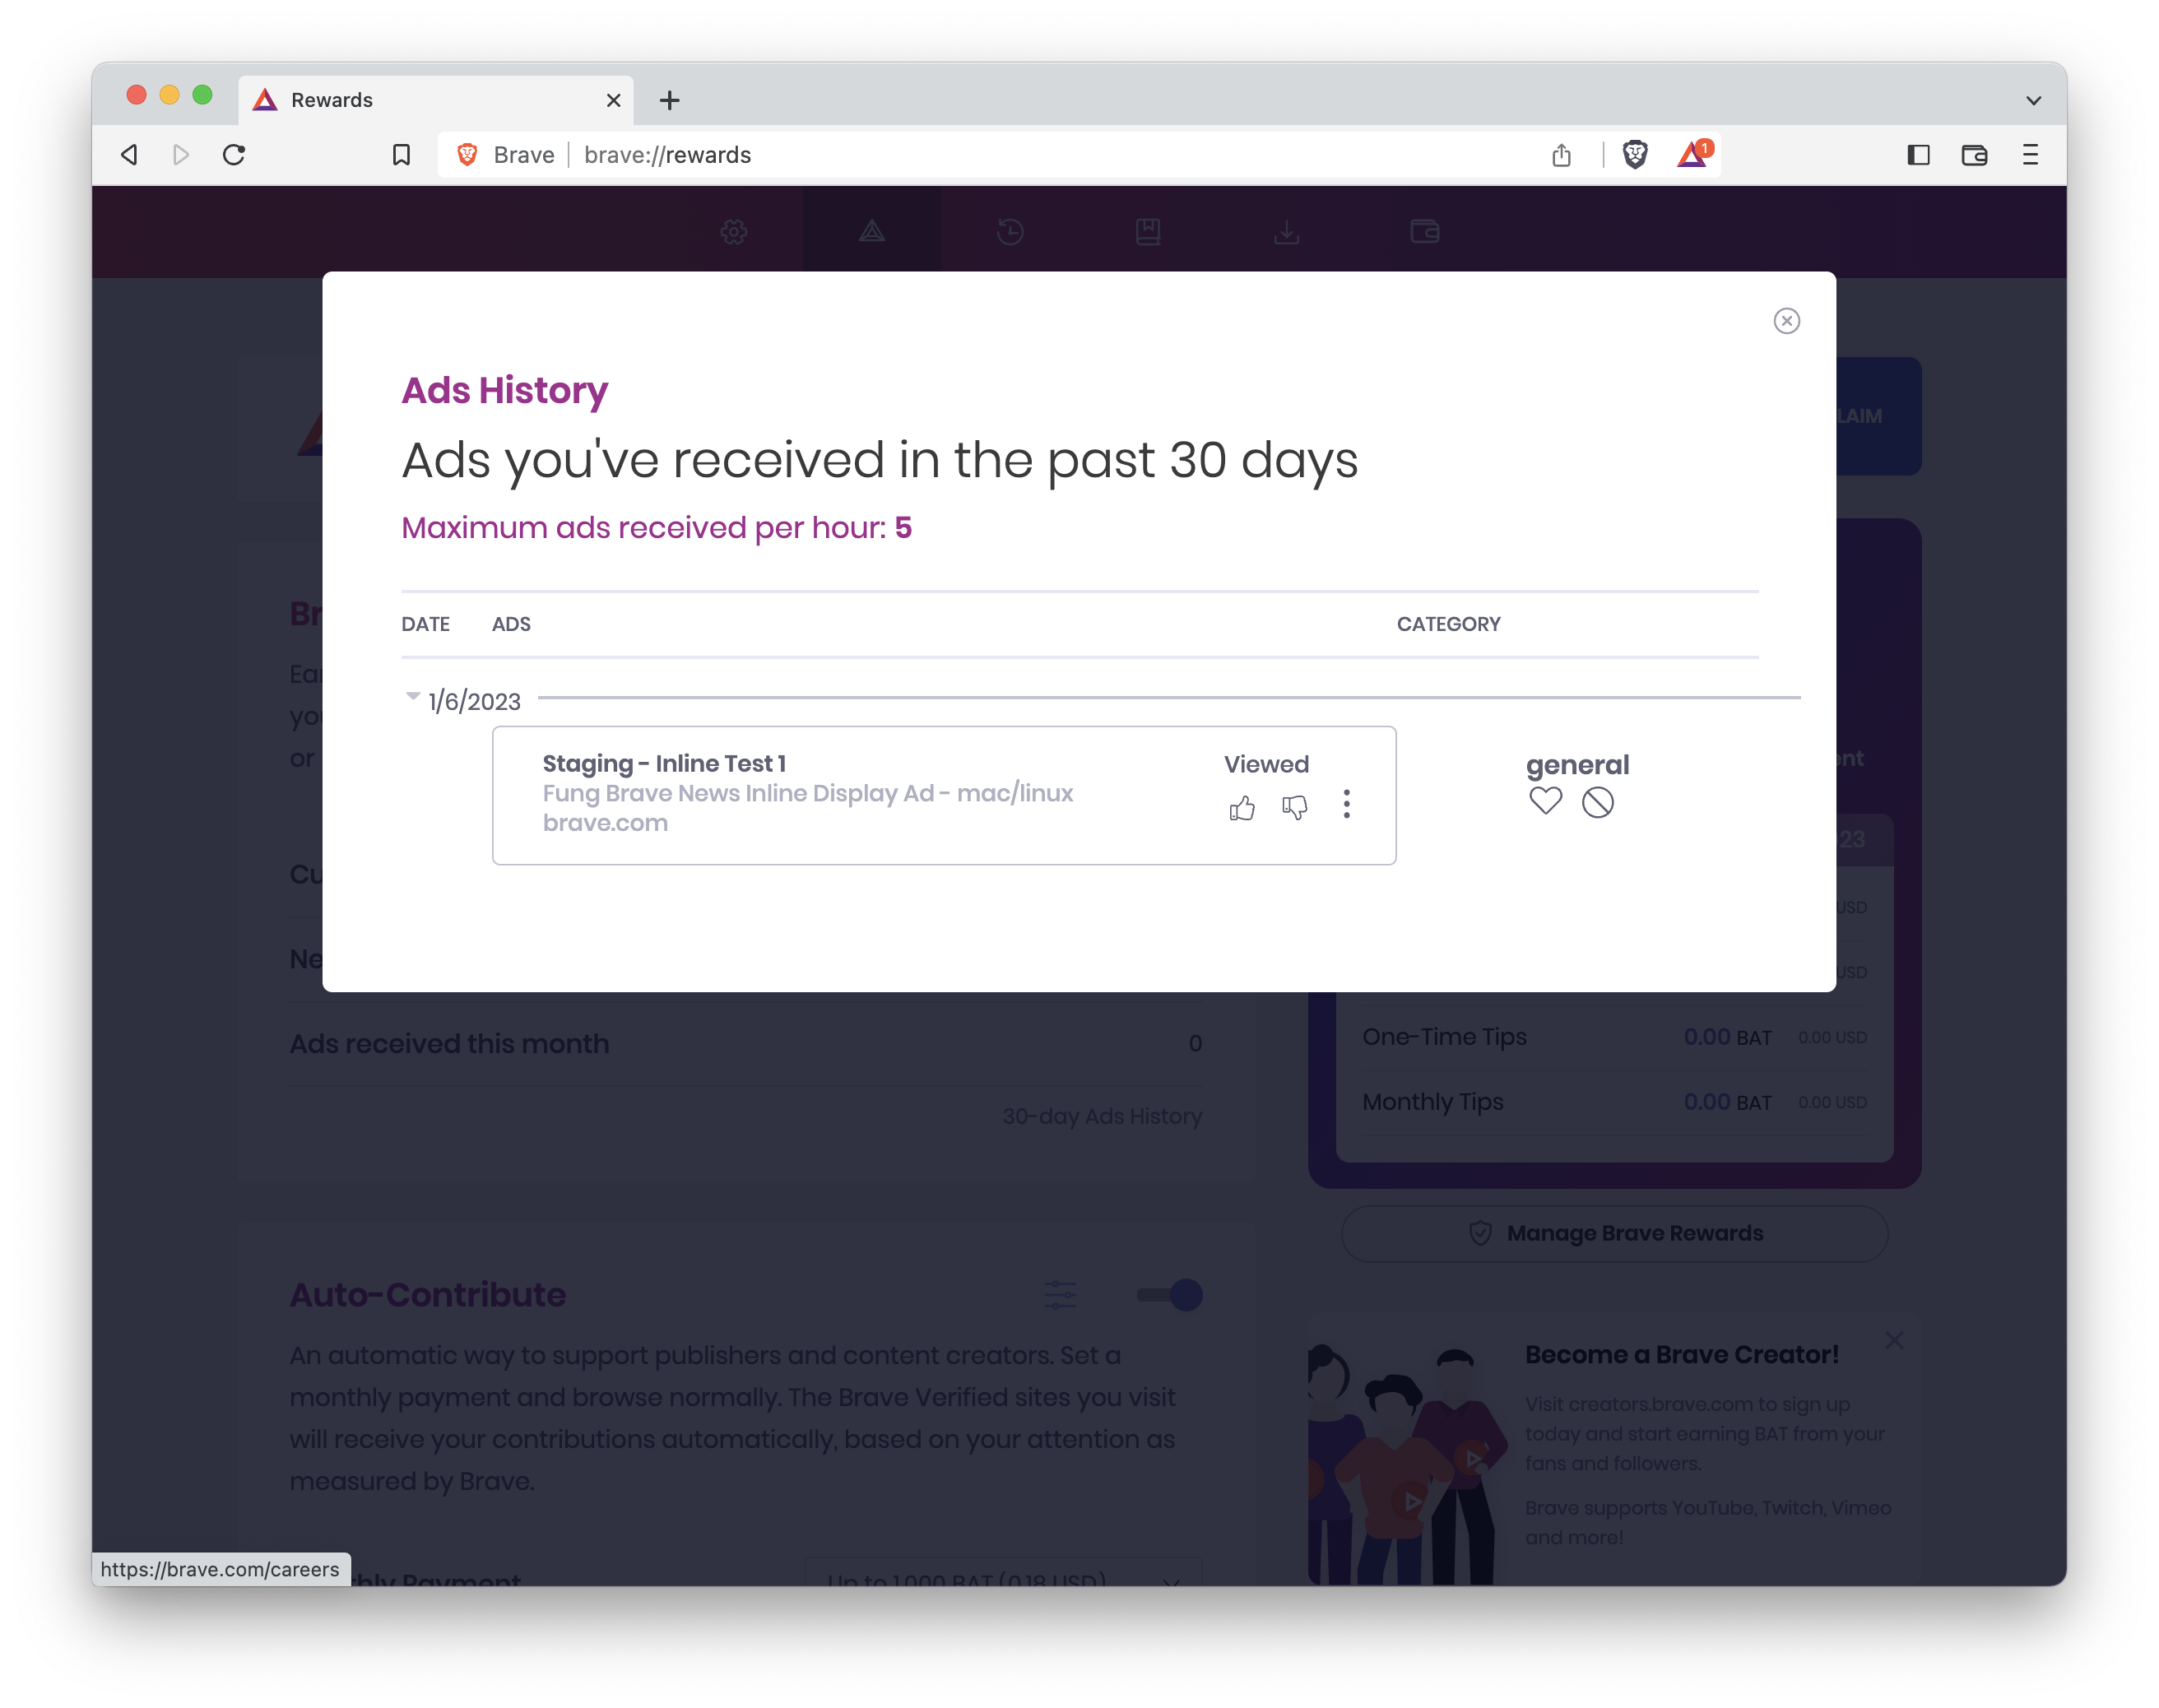This screenshot has width=2159, height=1708.
Task: Open a new tab
Action: 669,100
